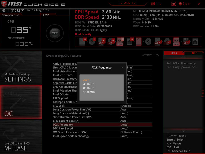Select legacy USB key boot icon
Viewport: 205px width, 154px height.
(x=176, y=42)
